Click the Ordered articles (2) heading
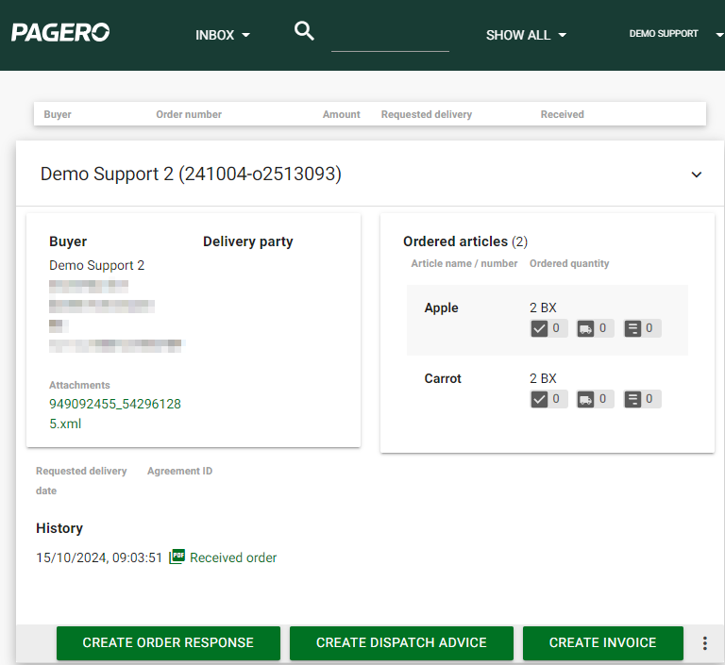This screenshot has width=725, height=665. coord(465,241)
